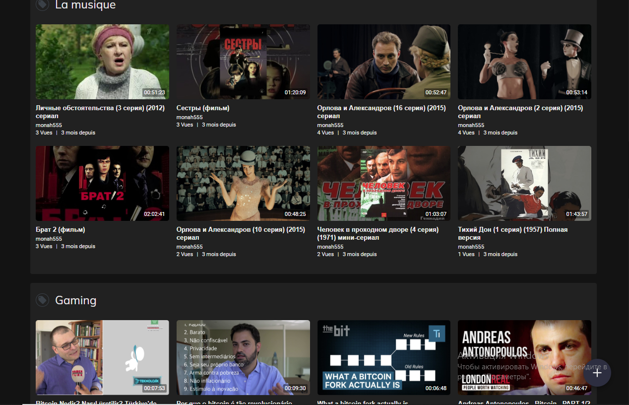The image size is (629, 405).
Task: Click the 00:06:48 duration badge
Action: [x=436, y=388]
